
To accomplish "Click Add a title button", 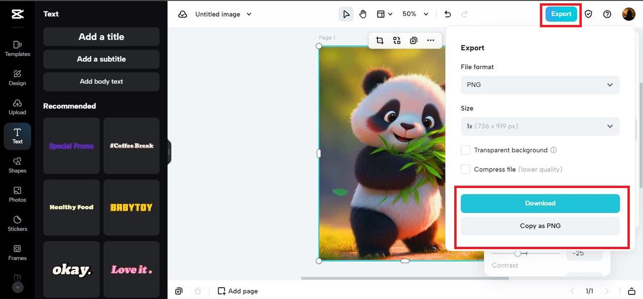I will coord(101,37).
